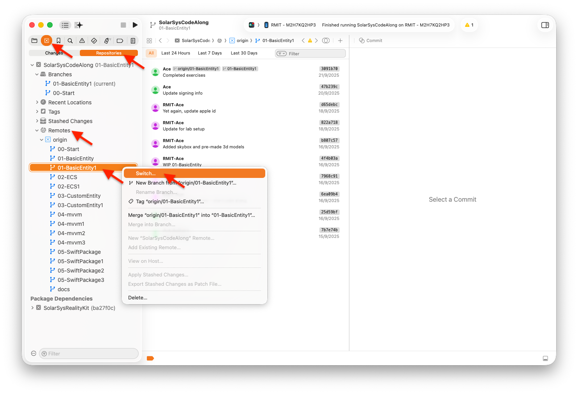Open the Bookmark navigator icon
Image resolution: width=578 pixels, height=394 pixels.
point(58,40)
